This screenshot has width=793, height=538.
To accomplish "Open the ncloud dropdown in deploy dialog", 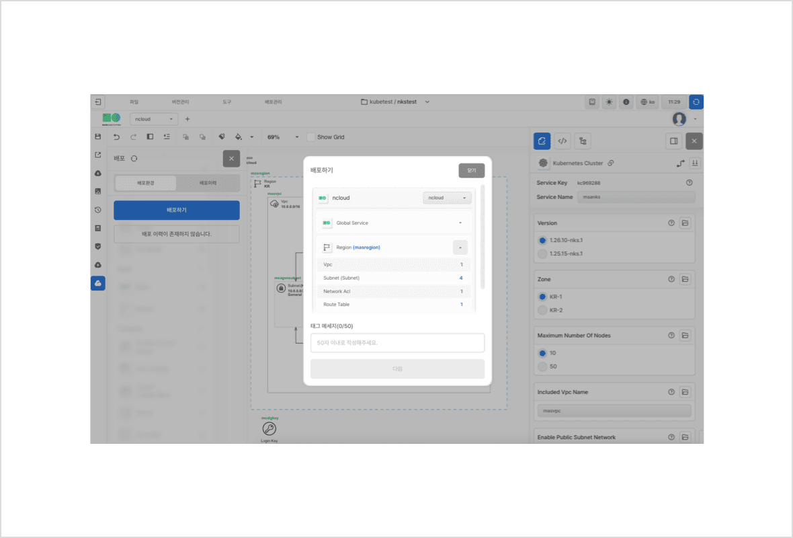I will click(447, 198).
